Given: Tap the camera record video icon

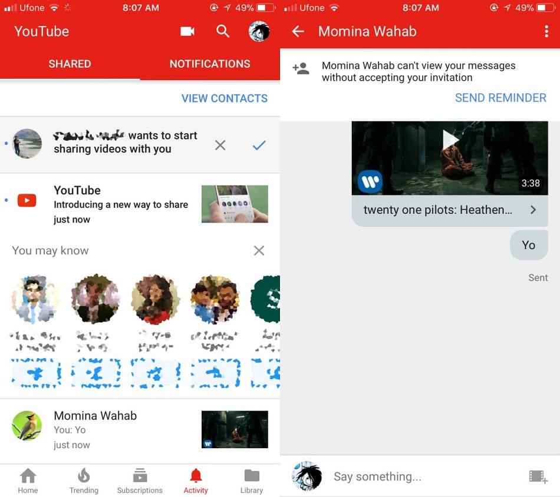Looking at the screenshot, I should point(187,31).
